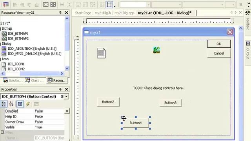Click the Make Same Size icon
The height and width of the screenshot is (141, 251).
[93, 4]
